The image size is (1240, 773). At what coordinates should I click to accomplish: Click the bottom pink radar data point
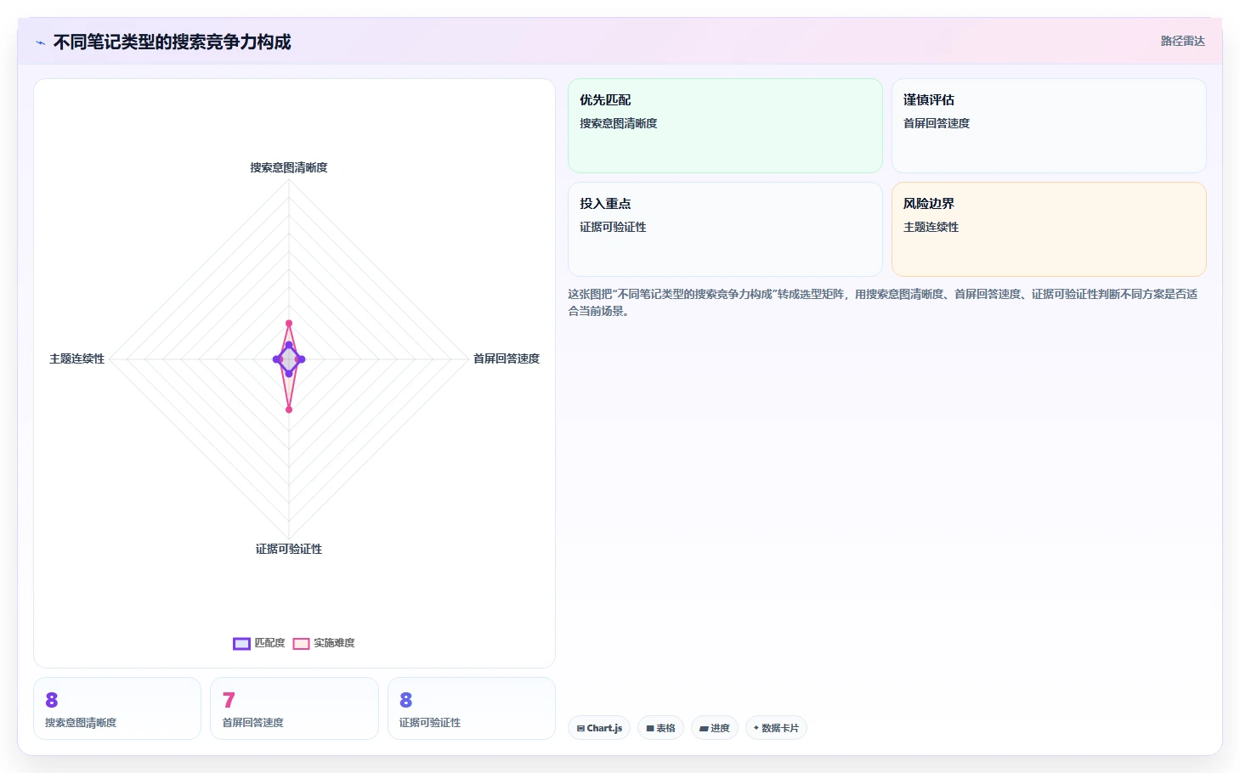289,409
